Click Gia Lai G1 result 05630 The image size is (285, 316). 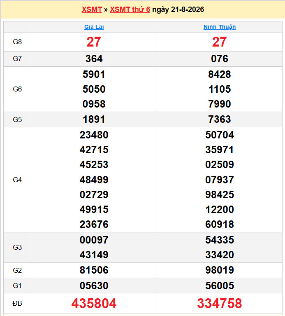point(94,286)
